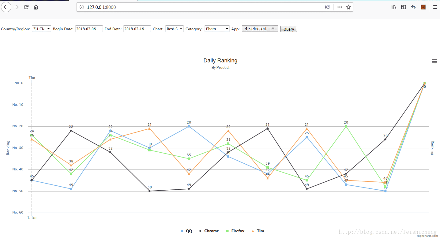This screenshot has height=238, width=440.
Task: Click the undo arrow toolbar icon
Action: (413, 7)
